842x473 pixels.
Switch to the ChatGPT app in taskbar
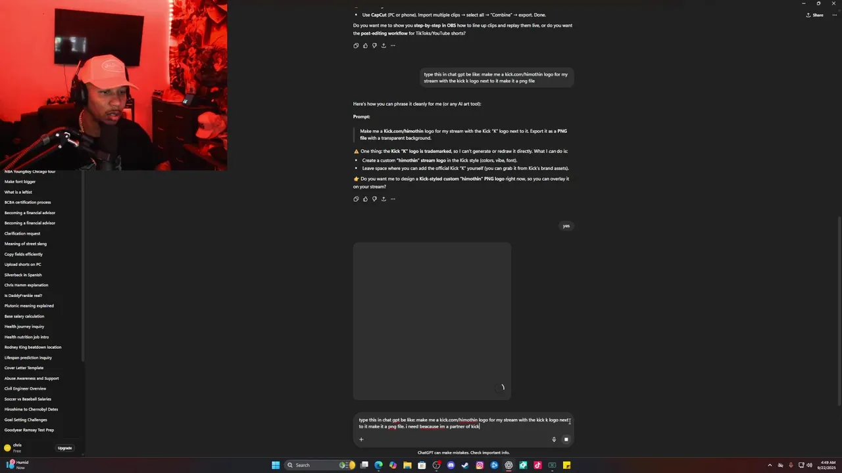[x=508, y=465]
